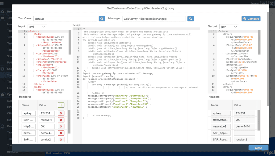Click Freight 32.3800 line in output
This screenshot has width=275, height=156.
[x=236, y=70]
